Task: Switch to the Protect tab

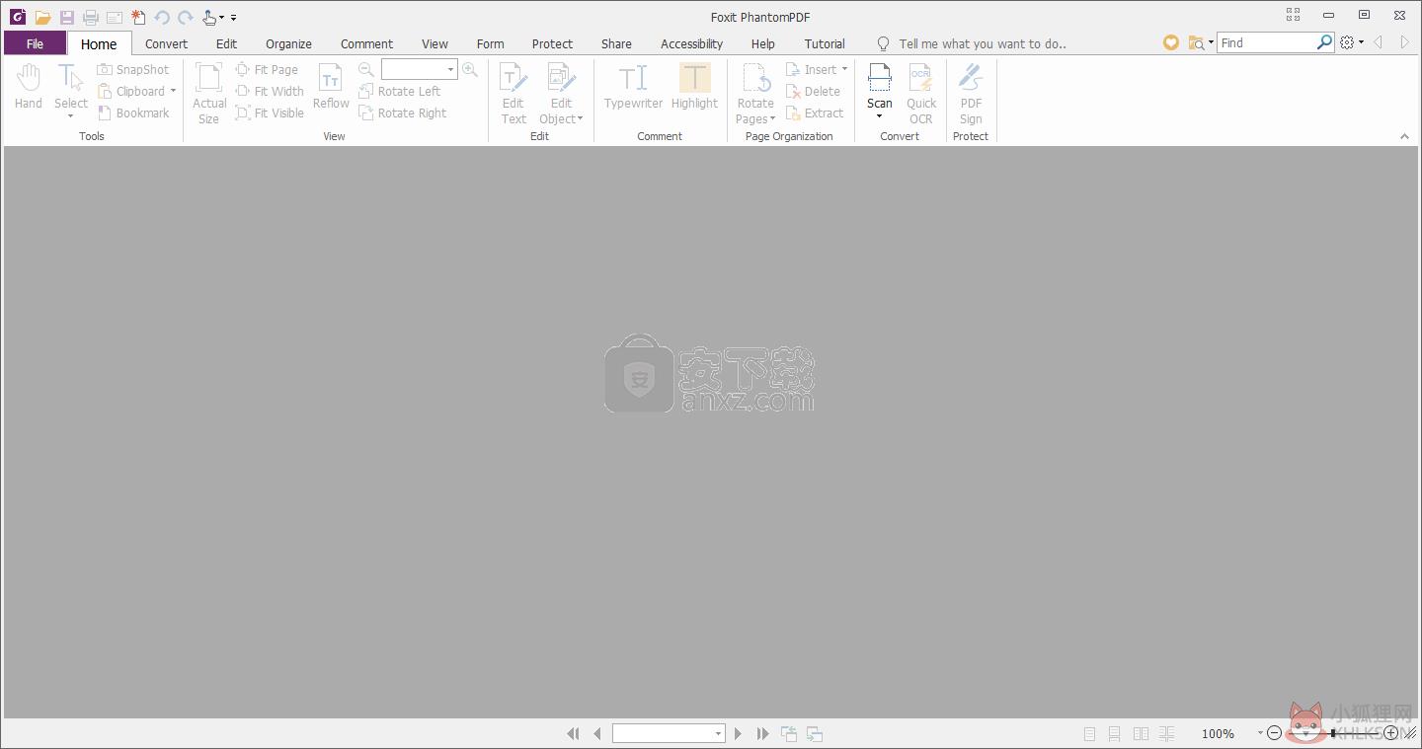Action: coord(552,43)
